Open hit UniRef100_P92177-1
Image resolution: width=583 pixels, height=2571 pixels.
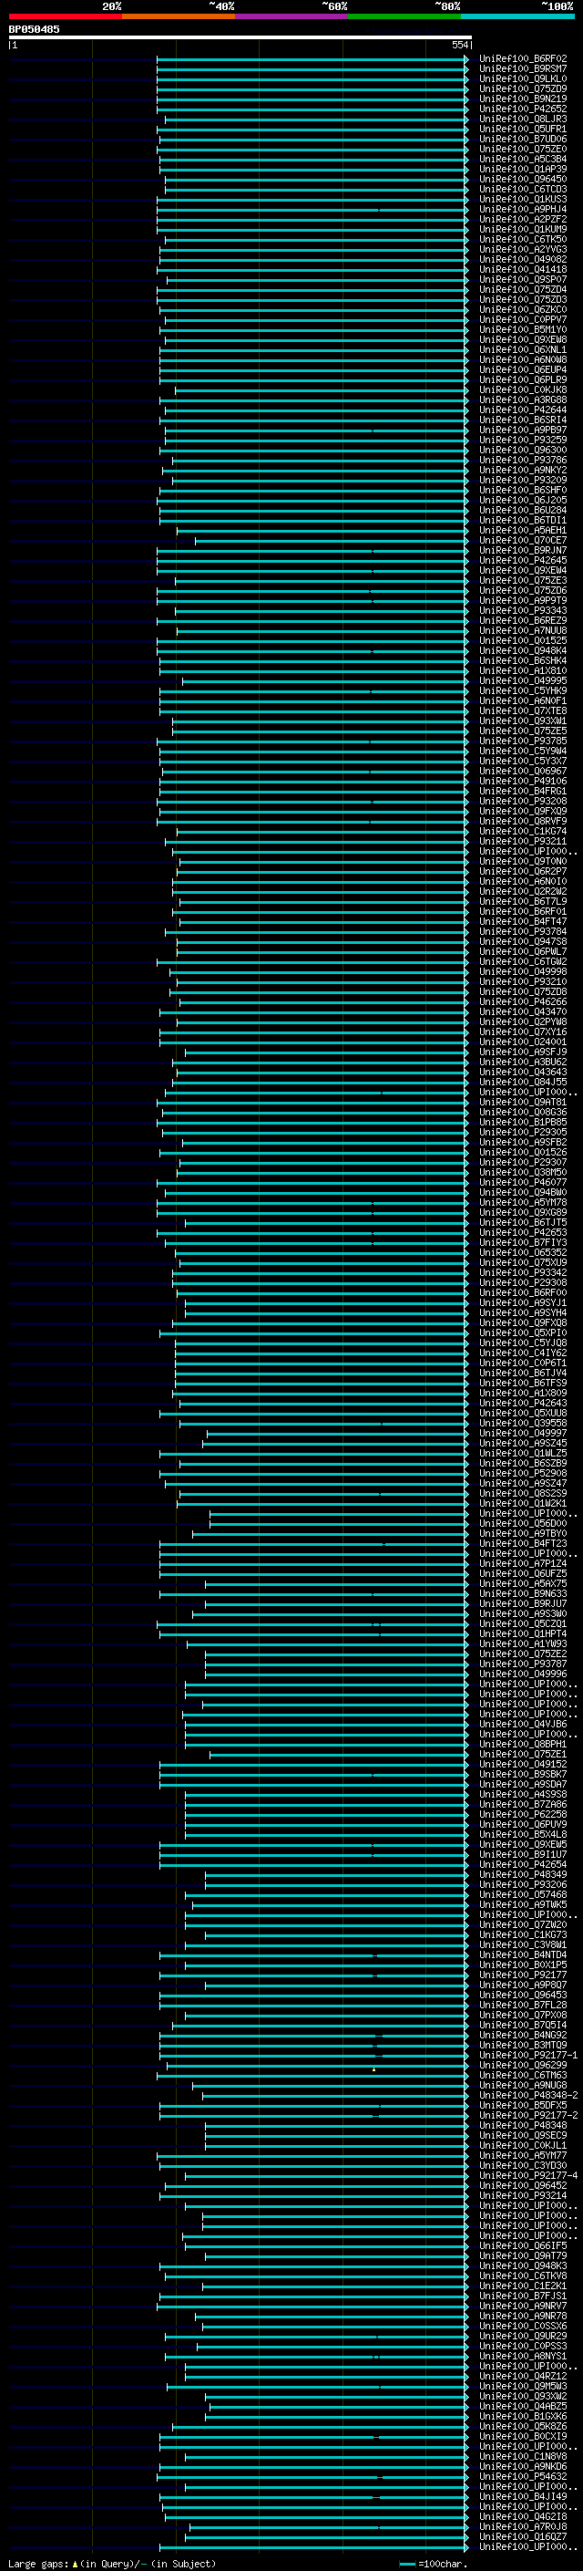(528, 2056)
